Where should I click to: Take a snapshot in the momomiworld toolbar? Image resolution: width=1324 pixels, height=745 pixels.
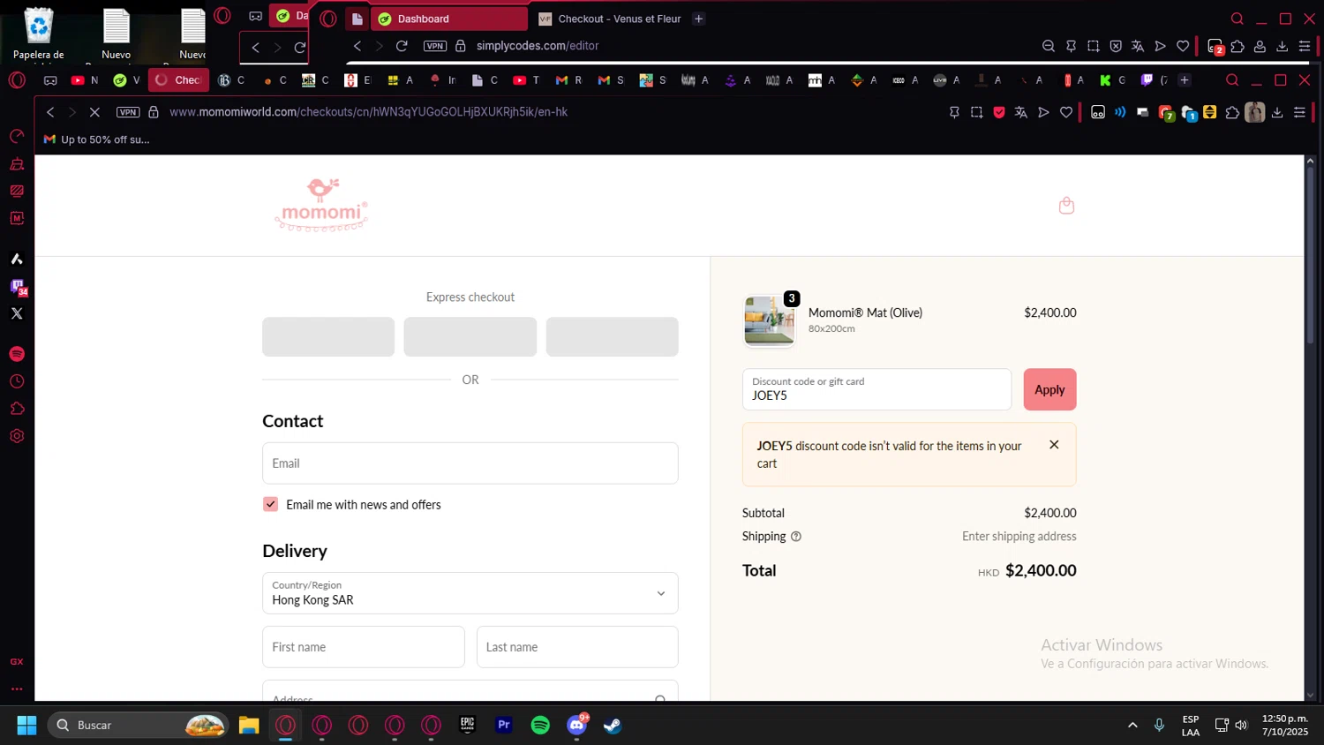pos(976,112)
